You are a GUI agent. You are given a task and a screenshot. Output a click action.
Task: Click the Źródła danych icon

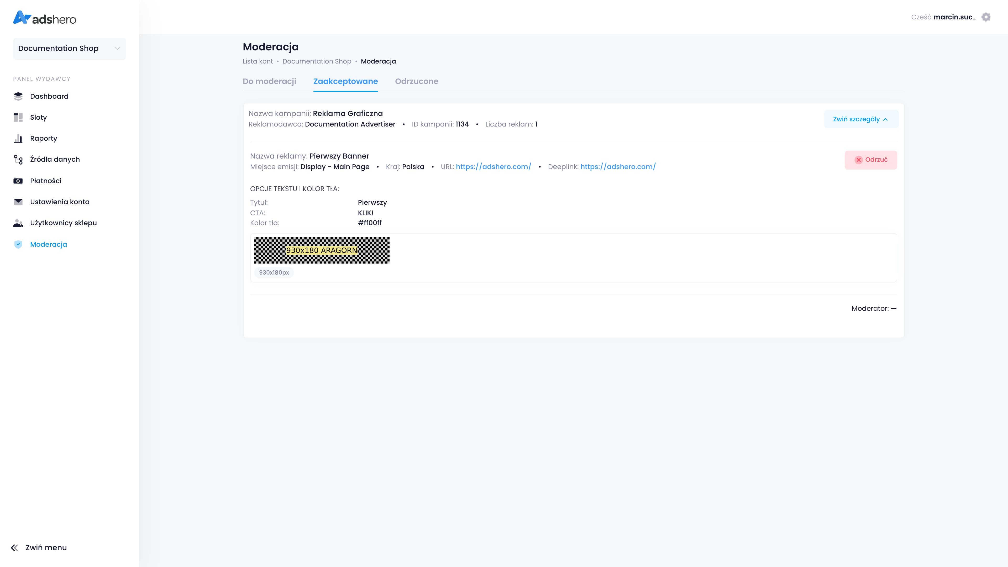tap(18, 160)
